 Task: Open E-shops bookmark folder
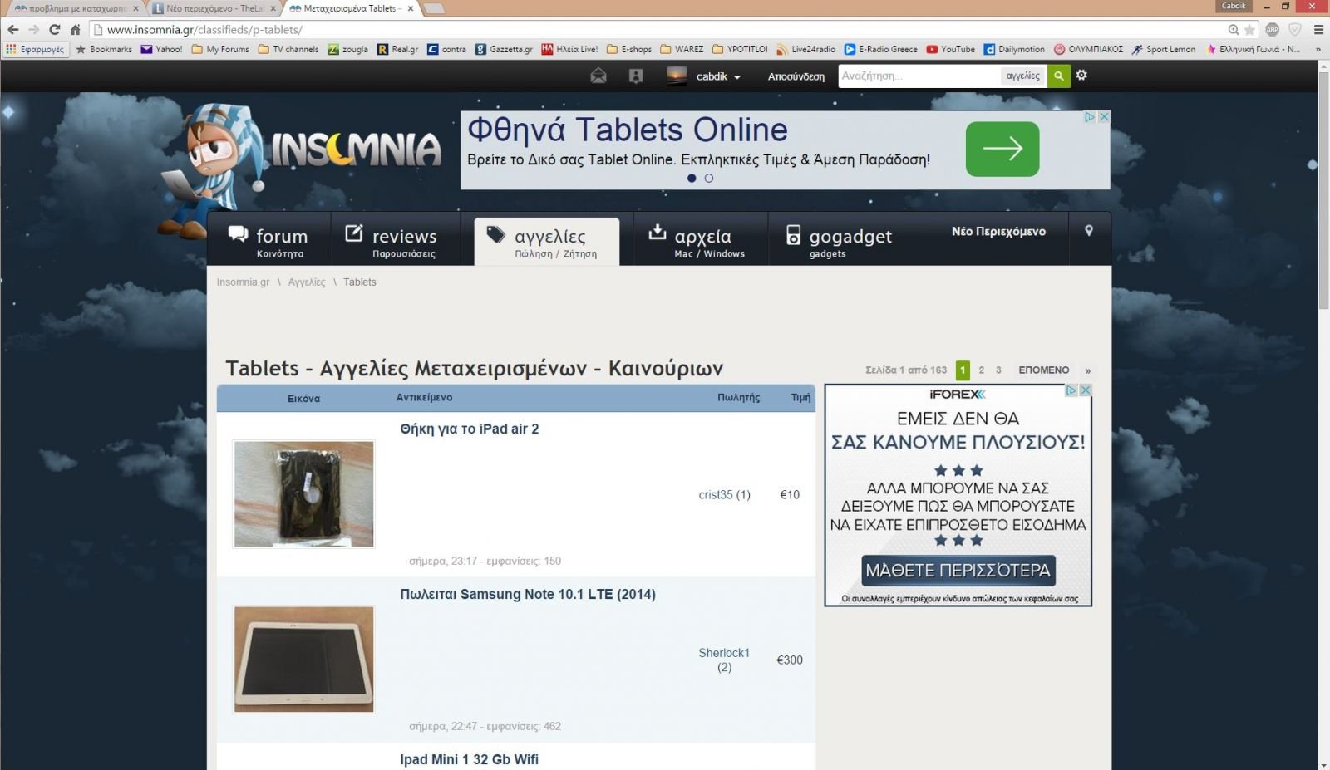[629, 49]
